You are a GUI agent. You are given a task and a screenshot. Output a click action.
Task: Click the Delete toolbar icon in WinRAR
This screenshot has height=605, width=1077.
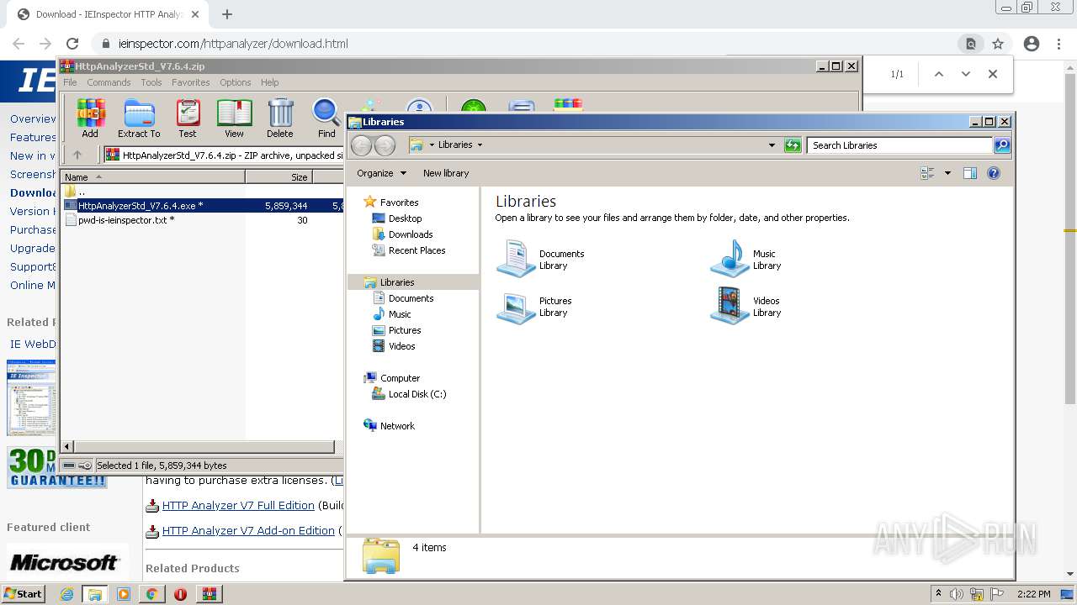pyautogui.click(x=280, y=118)
